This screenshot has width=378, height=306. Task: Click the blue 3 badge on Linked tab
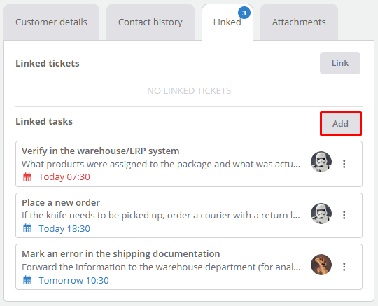pos(244,13)
